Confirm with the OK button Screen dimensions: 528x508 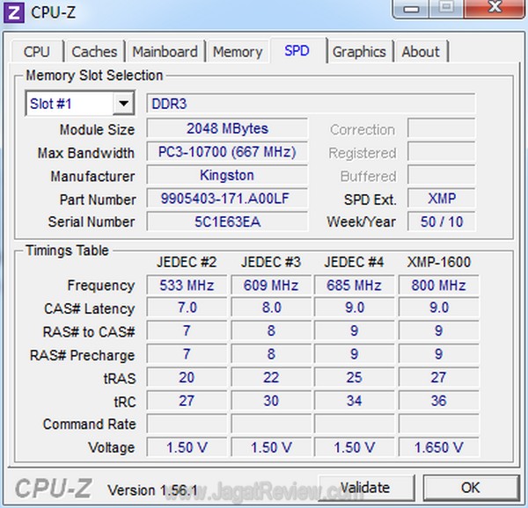pyautogui.click(x=471, y=487)
